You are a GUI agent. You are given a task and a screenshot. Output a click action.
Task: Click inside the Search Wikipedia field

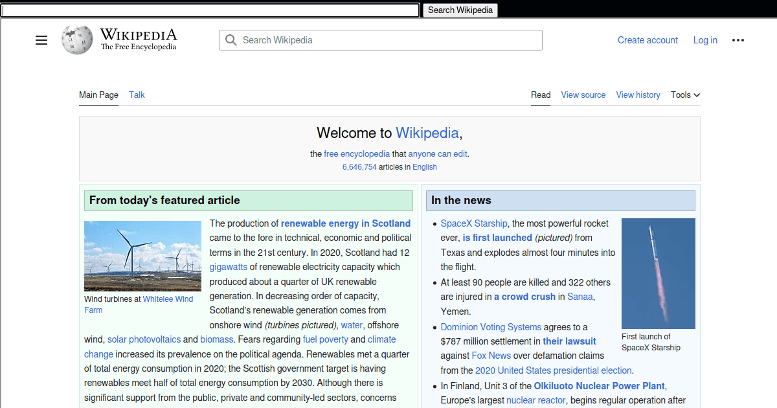click(x=388, y=40)
